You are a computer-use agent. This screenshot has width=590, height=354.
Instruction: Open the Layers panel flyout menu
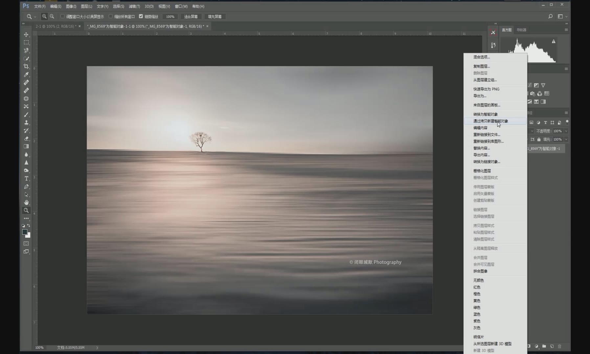click(566, 113)
